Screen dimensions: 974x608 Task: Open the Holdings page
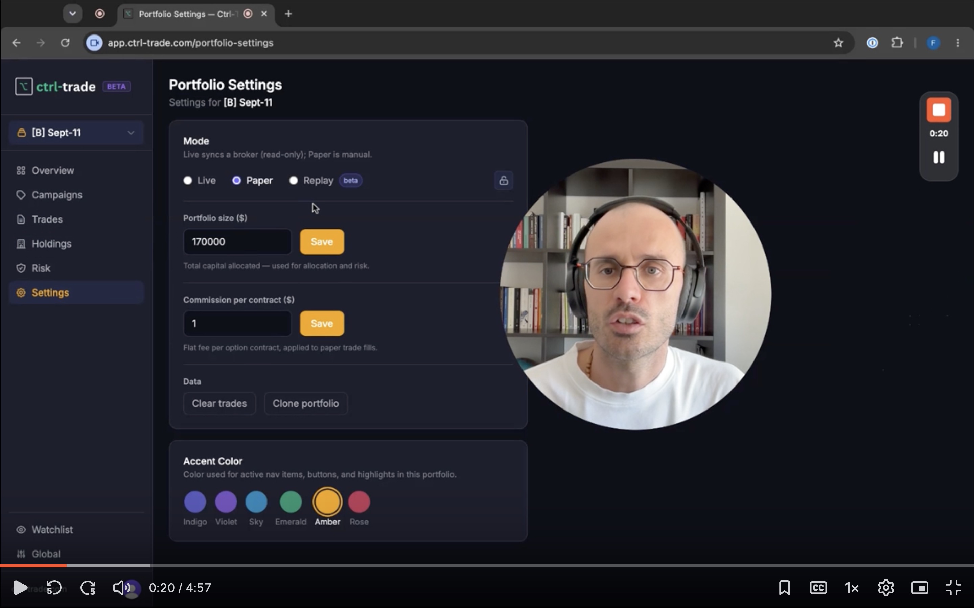76,244
